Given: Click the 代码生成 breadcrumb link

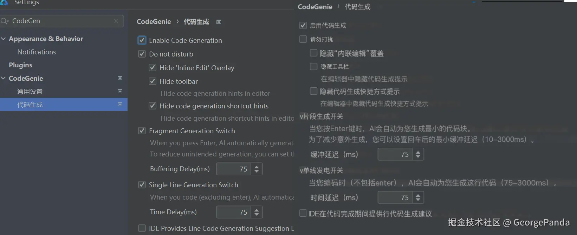Looking at the screenshot, I should [x=196, y=21].
